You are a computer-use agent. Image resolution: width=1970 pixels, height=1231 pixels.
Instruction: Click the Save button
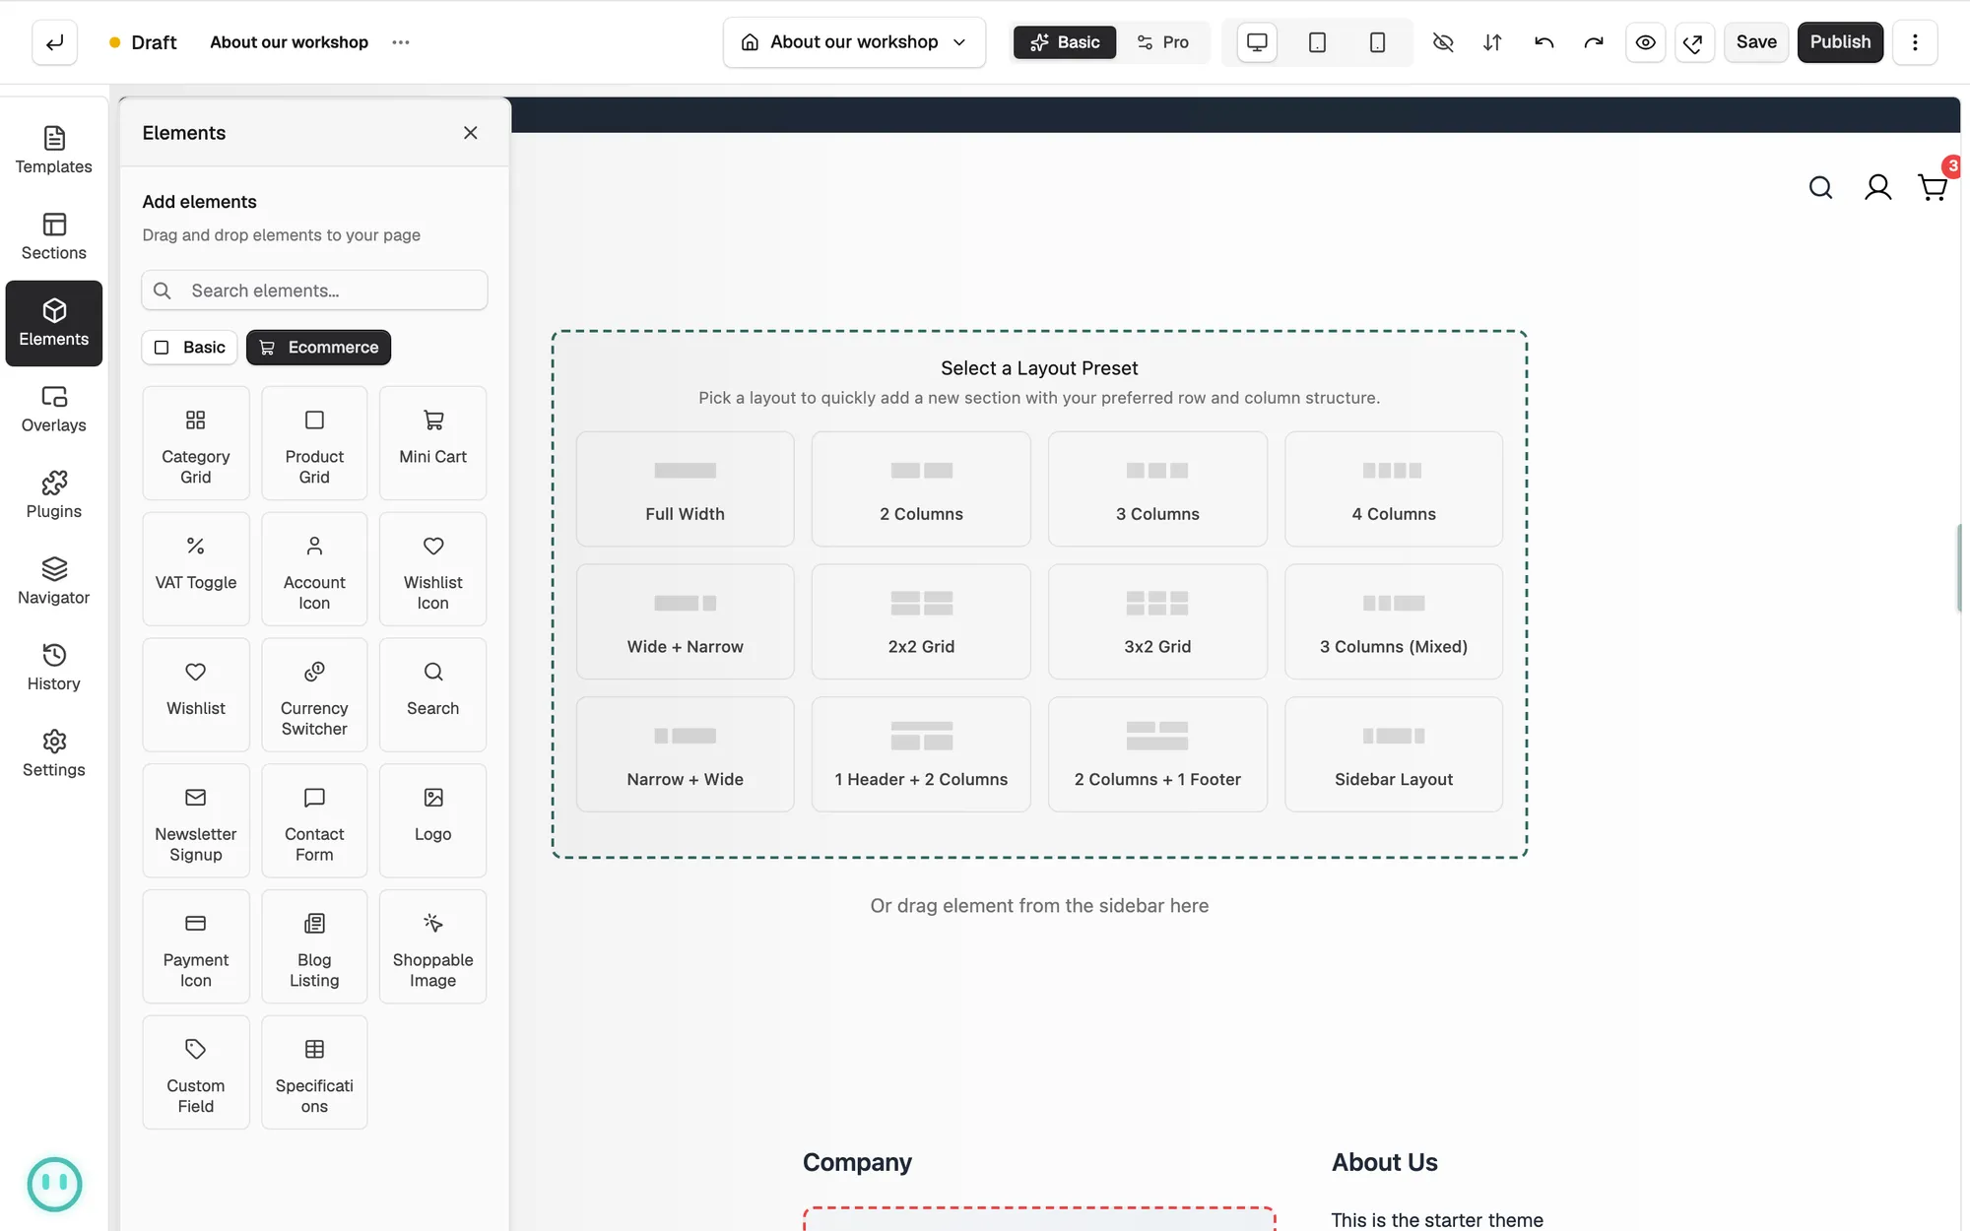[x=1756, y=42]
